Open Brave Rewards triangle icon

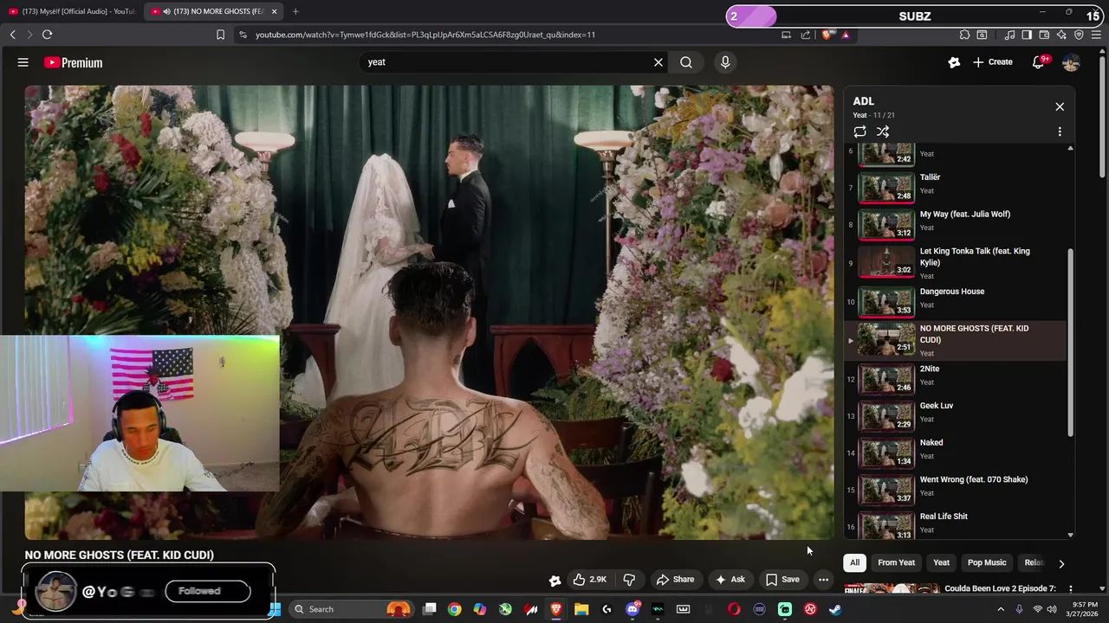pyautogui.click(x=846, y=35)
